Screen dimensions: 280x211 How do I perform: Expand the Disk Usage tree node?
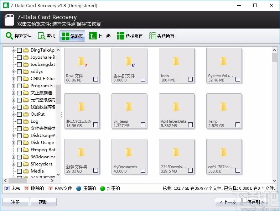(x=14, y=143)
